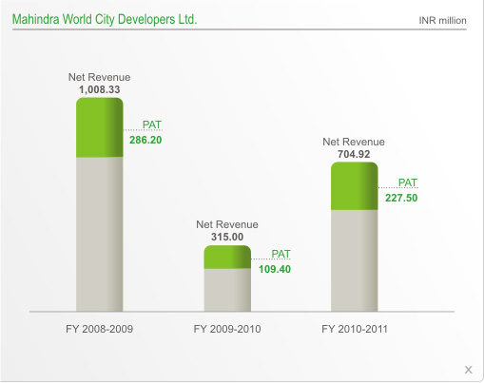The height and width of the screenshot is (383, 484).
Task: Close the chart popup with the X
Action: click(x=469, y=370)
